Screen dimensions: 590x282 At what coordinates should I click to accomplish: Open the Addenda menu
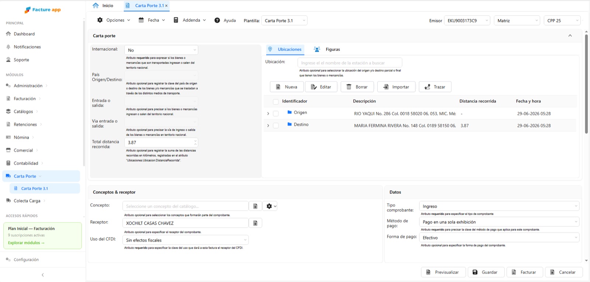(x=190, y=20)
